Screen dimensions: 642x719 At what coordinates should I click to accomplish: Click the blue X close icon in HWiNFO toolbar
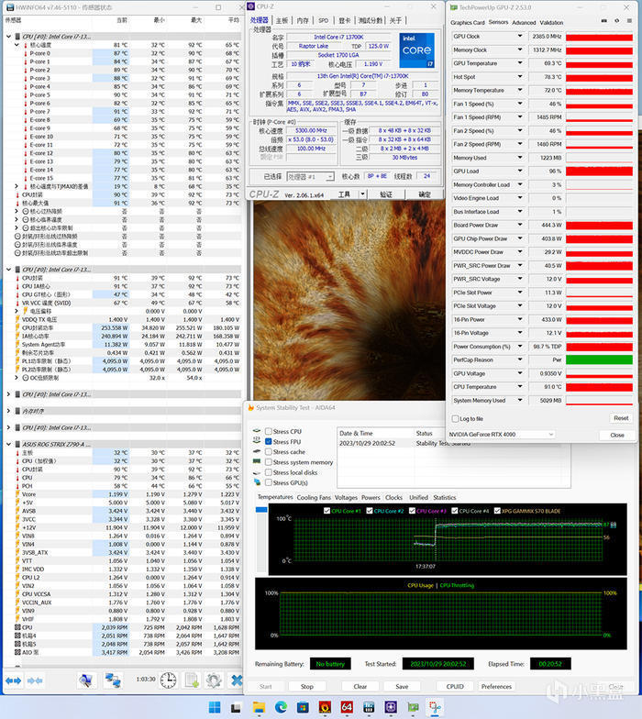(237, 680)
